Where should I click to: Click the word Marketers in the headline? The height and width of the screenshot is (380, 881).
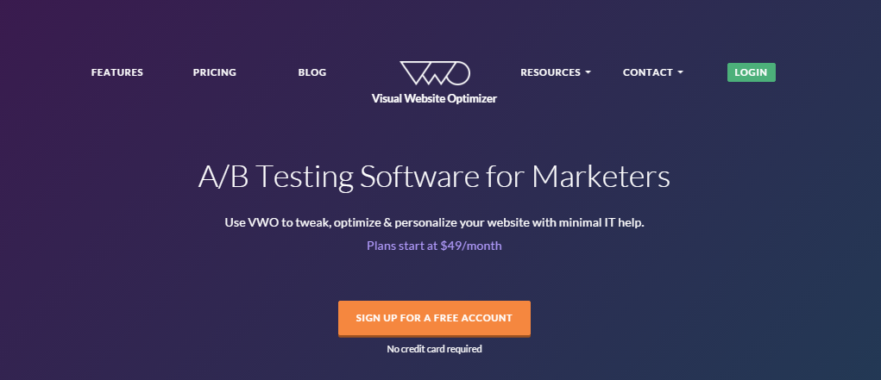(601, 177)
